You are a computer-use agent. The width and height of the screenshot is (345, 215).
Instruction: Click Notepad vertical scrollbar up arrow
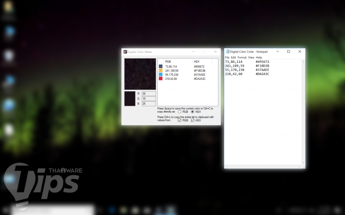pos(303,61)
